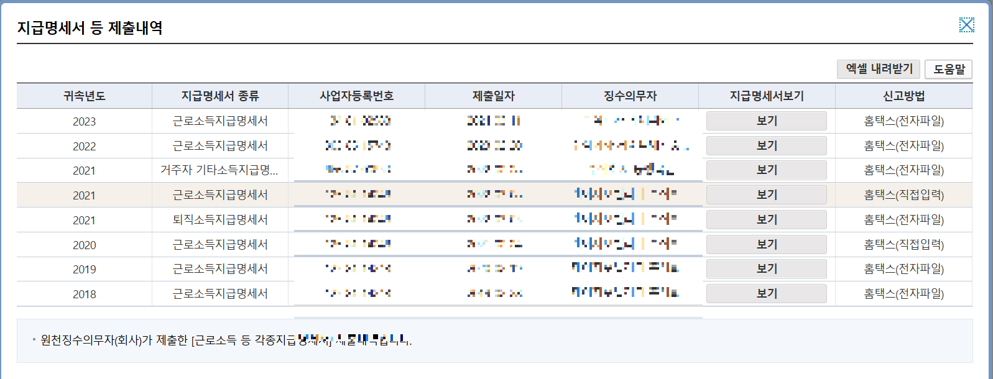The height and width of the screenshot is (379, 993).
Task: Select 2021 in the 퇴직소득지급명세서 row
Action: (x=85, y=220)
